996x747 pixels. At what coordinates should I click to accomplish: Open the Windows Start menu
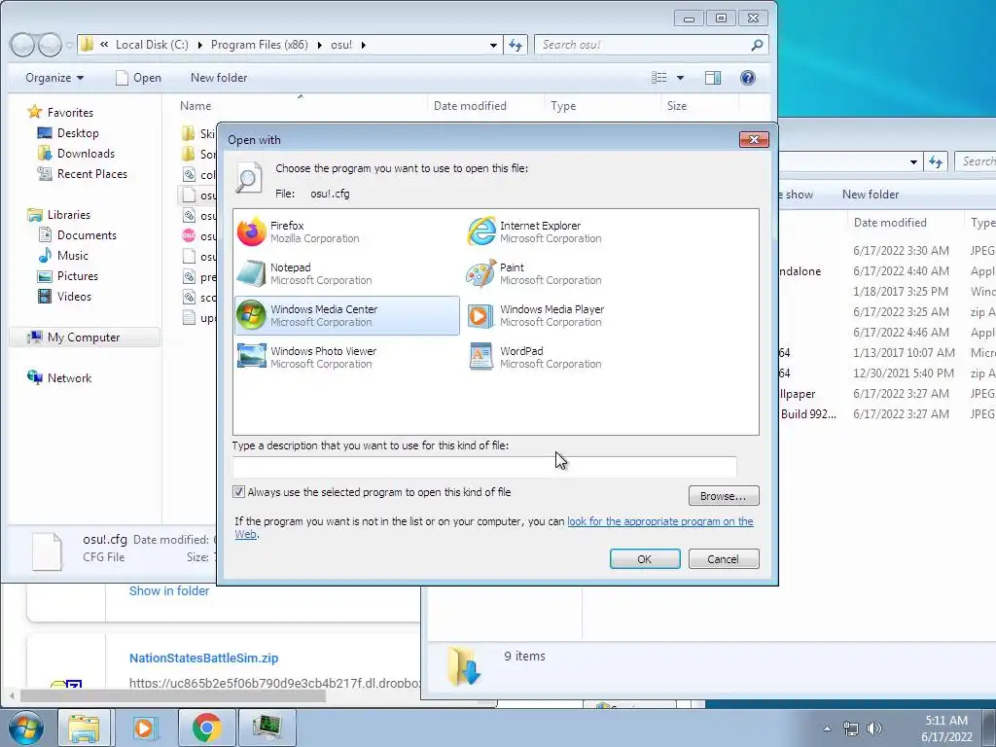pyautogui.click(x=25, y=728)
